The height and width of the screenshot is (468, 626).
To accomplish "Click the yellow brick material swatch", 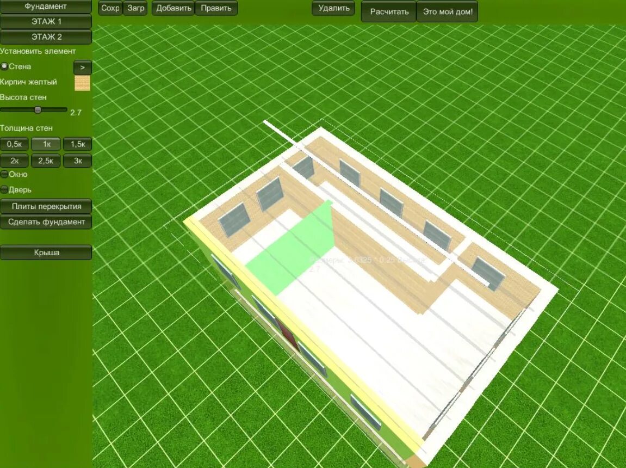I will (x=82, y=83).
